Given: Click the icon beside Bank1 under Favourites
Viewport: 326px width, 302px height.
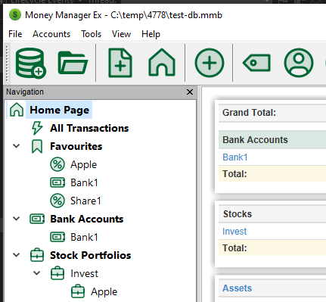Looking at the screenshot, I should pos(57,182).
